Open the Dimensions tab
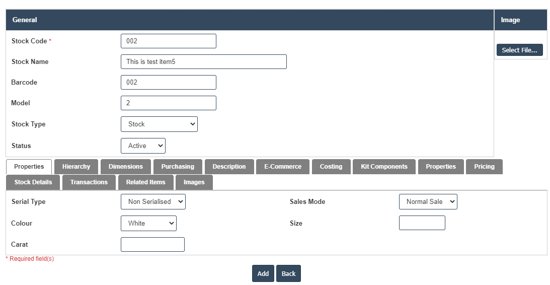This screenshot has width=550, height=285. click(126, 167)
